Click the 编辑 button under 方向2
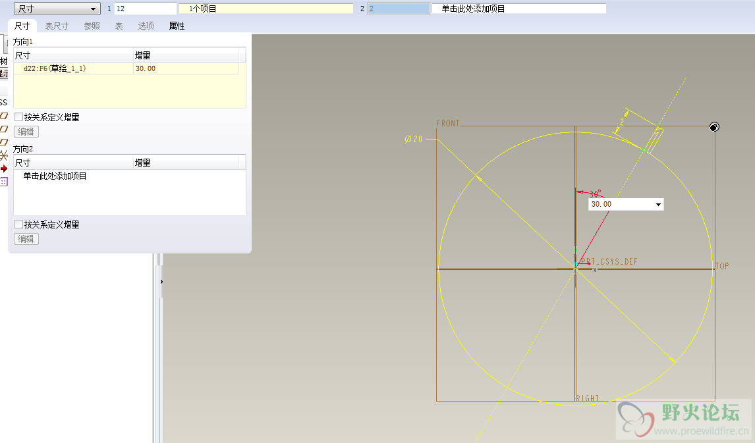 tap(26, 239)
